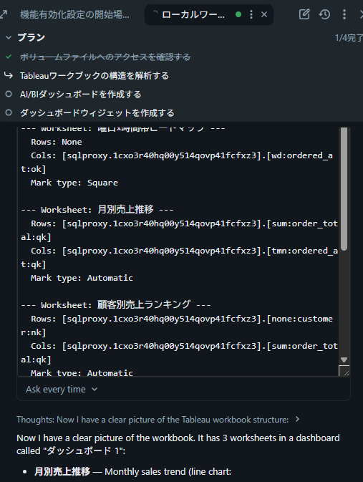Expand the Thoughts summary chevron
This screenshot has height=482, width=363.
[297, 419]
